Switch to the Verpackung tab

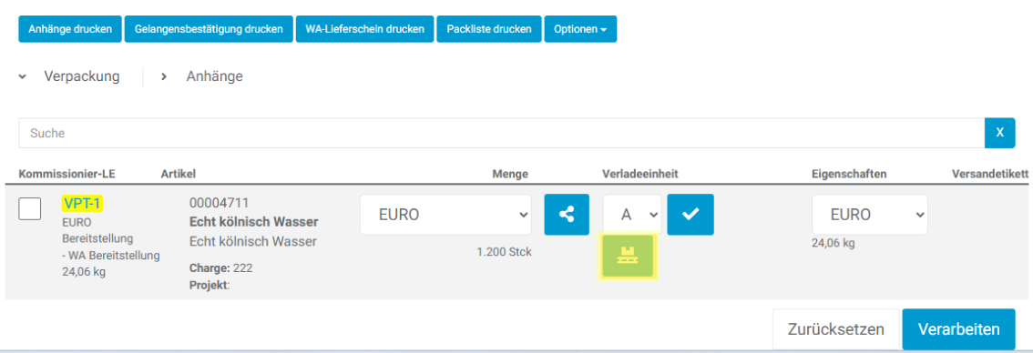[82, 76]
